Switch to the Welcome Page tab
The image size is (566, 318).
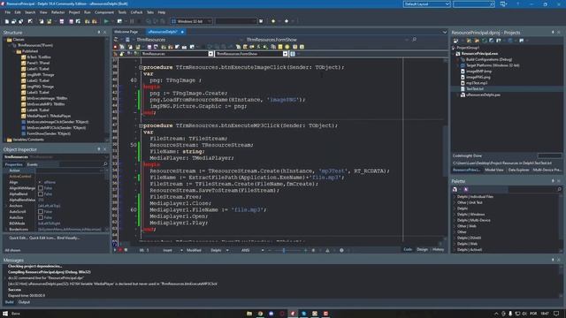(x=126, y=32)
